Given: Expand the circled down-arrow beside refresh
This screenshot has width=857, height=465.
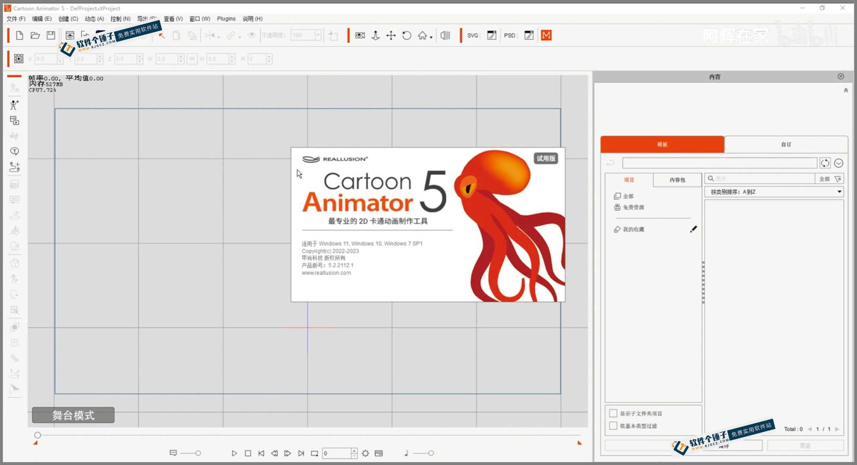Looking at the screenshot, I should click(838, 163).
